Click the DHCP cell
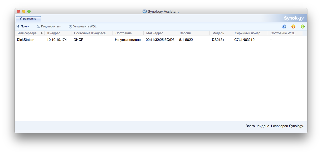This screenshot has width=322, height=154. coord(79,40)
